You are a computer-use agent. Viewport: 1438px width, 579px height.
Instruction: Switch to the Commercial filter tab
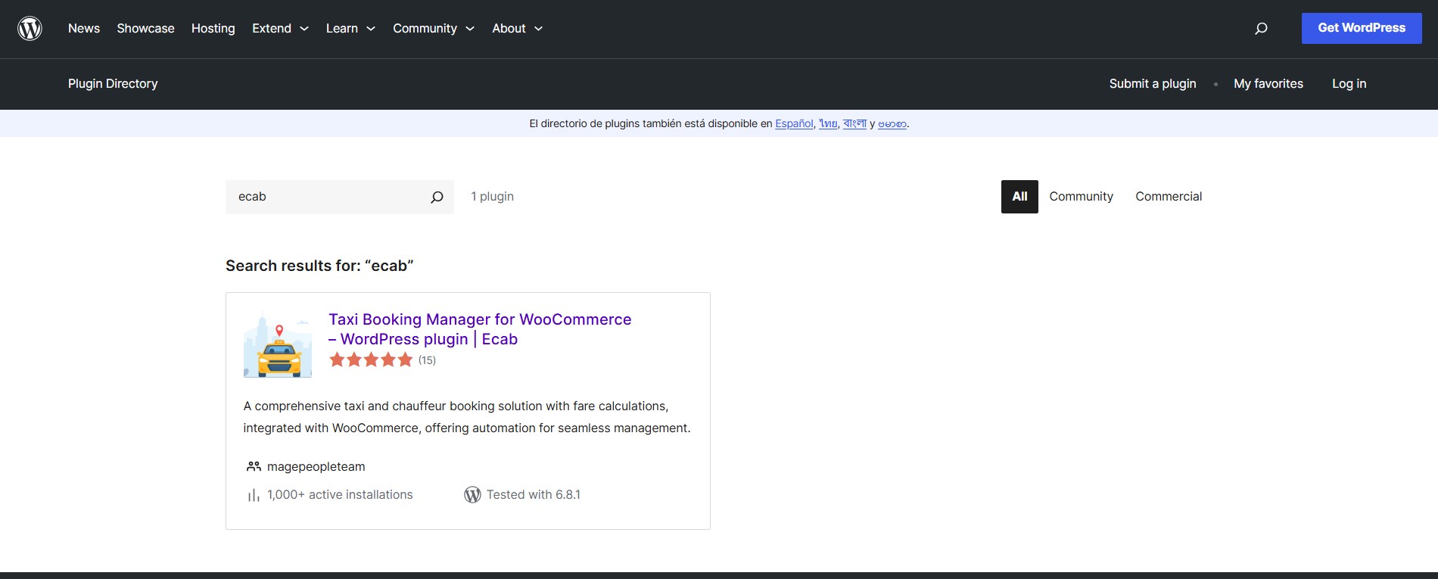click(1169, 197)
